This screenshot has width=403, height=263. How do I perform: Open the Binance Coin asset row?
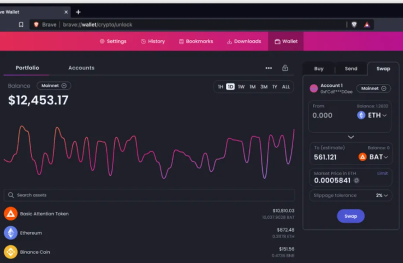[x=149, y=252]
